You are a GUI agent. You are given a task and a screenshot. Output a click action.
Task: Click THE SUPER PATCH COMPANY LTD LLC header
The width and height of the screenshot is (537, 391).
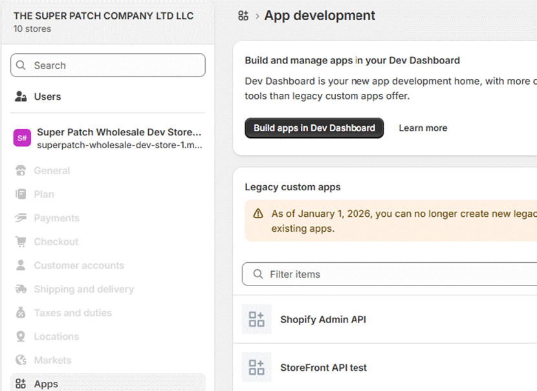click(x=104, y=16)
